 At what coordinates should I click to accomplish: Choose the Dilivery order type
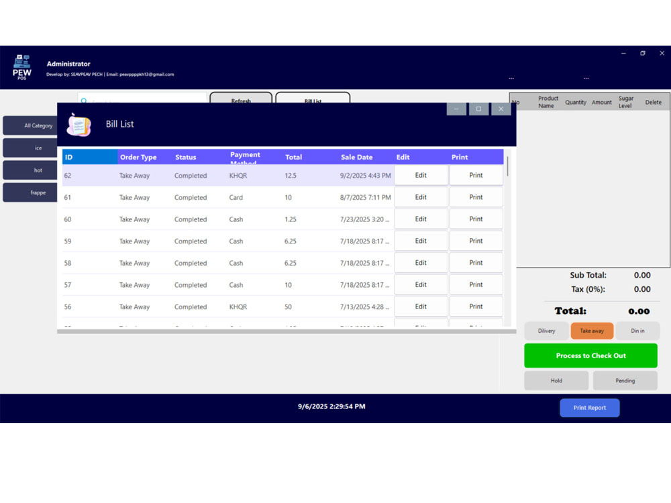[x=546, y=331]
